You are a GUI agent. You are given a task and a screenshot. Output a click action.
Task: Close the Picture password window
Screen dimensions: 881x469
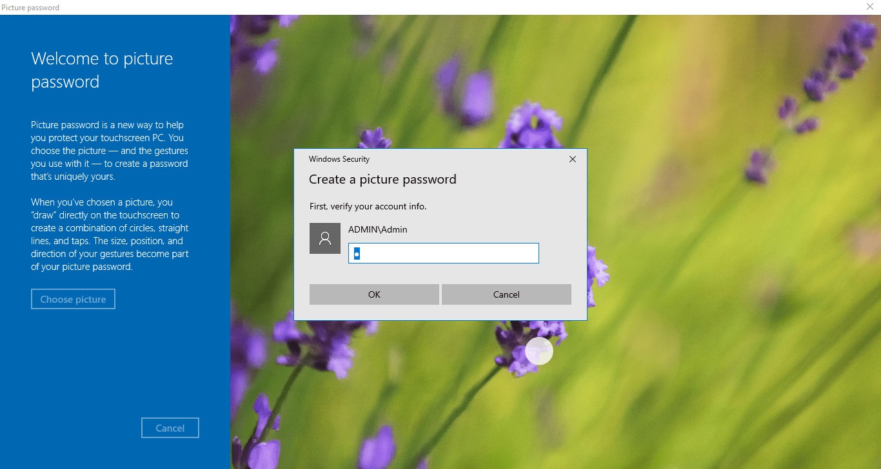(x=869, y=6)
